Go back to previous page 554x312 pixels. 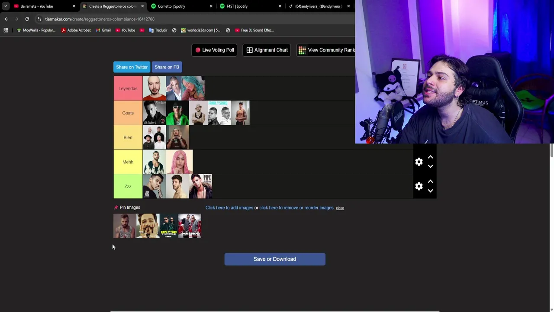pos(6,19)
